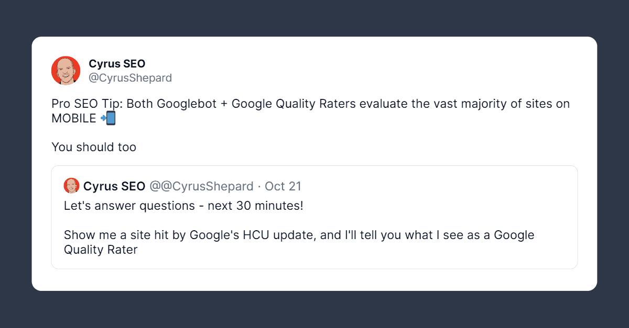Open the Oct 21 date of the quoted tweet
The width and height of the screenshot is (629, 328).
point(283,186)
